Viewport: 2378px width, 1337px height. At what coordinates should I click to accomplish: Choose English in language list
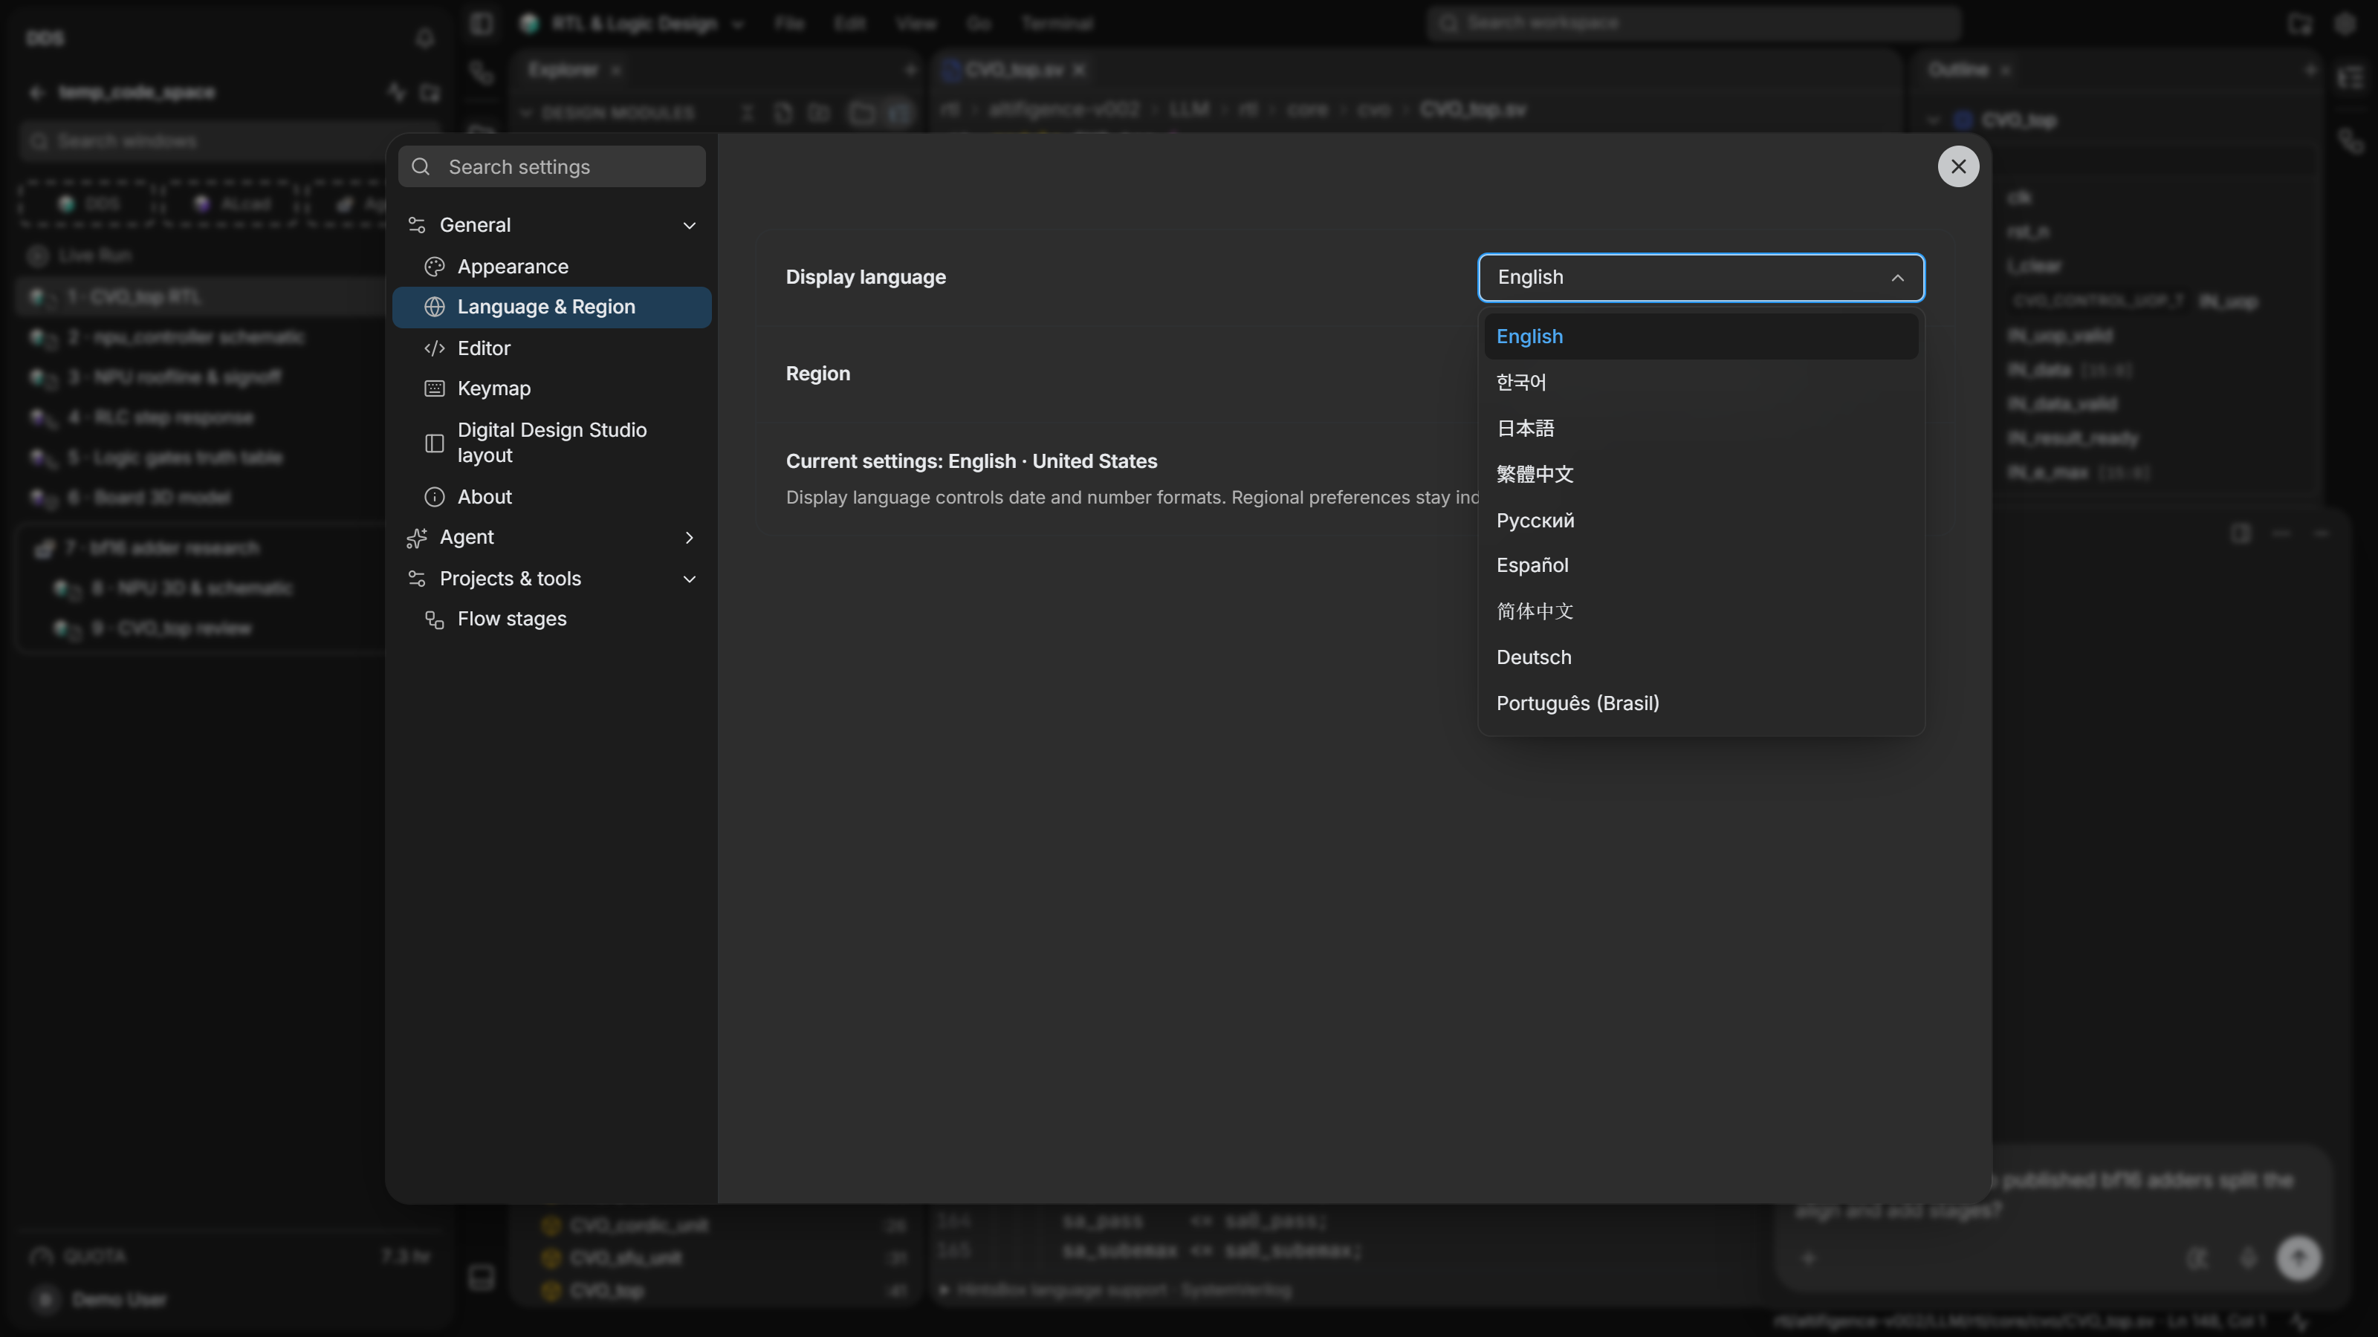point(1700,336)
